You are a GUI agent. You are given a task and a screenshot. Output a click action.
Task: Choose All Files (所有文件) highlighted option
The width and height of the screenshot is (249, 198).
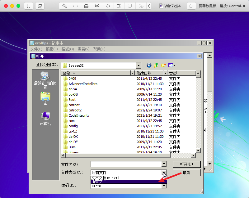pos(129,182)
